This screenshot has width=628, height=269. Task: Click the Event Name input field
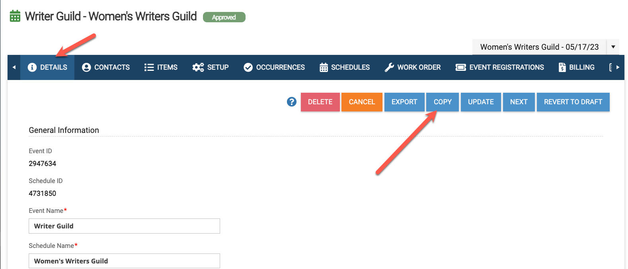pyautogui.click(x=124, y=226)
